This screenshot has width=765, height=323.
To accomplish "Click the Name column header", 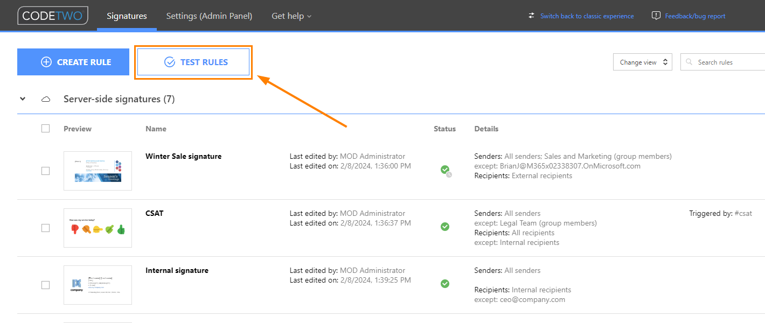I will pos(156,129).
